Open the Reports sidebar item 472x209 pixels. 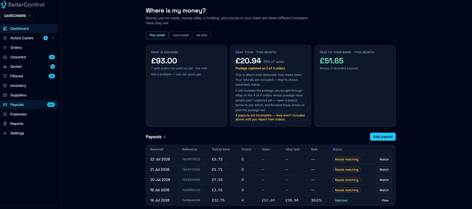pos(29,124)
